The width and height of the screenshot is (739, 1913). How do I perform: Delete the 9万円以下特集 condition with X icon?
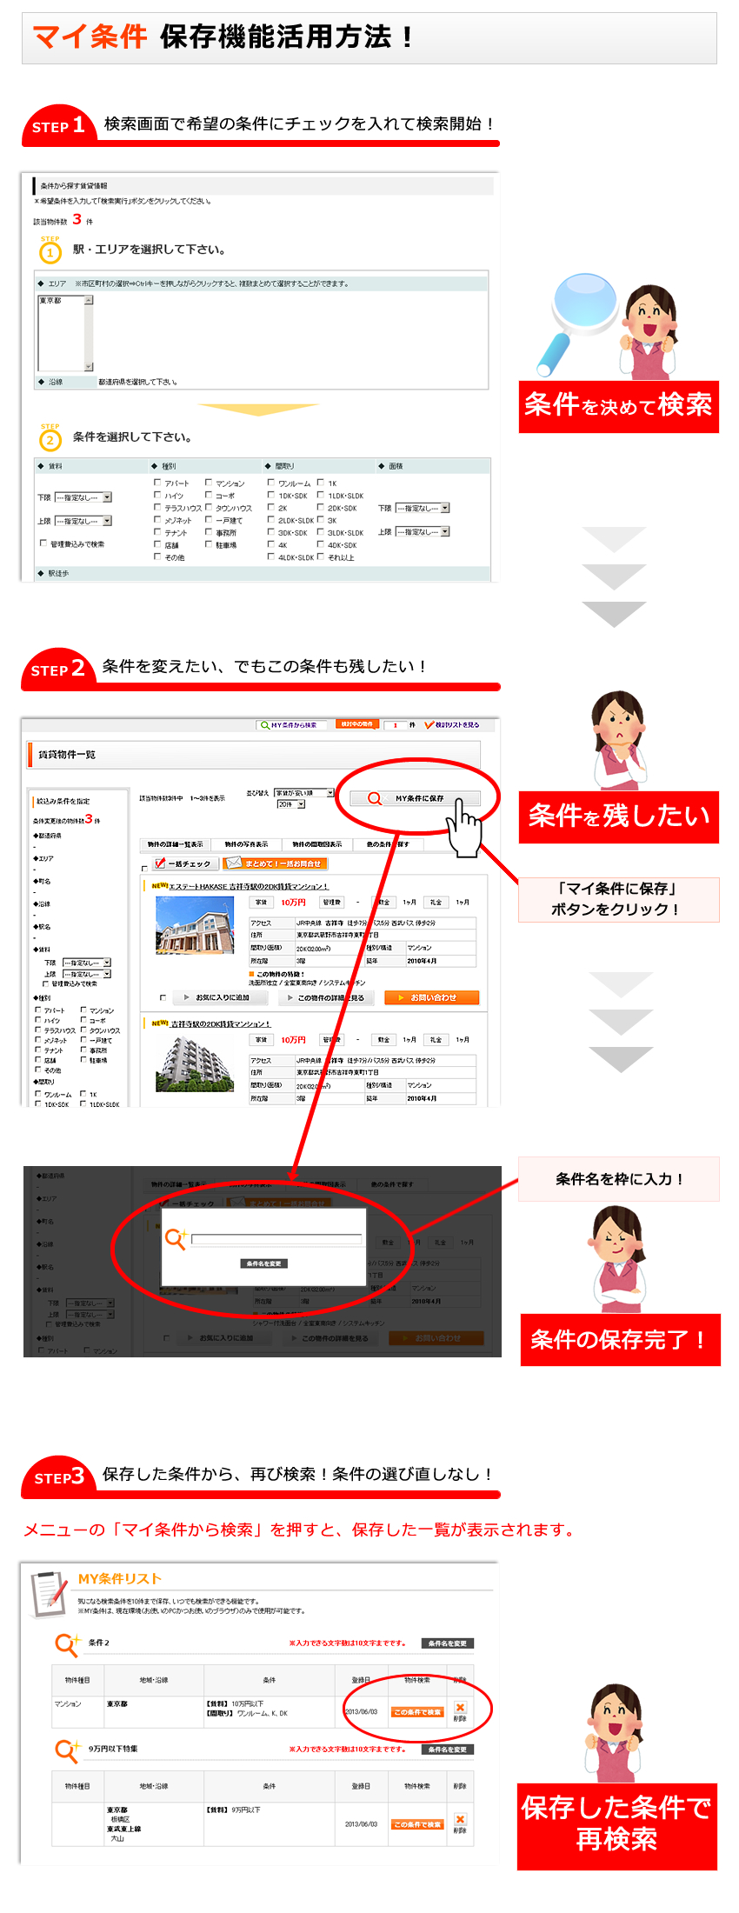click(x=460, y=1819)
